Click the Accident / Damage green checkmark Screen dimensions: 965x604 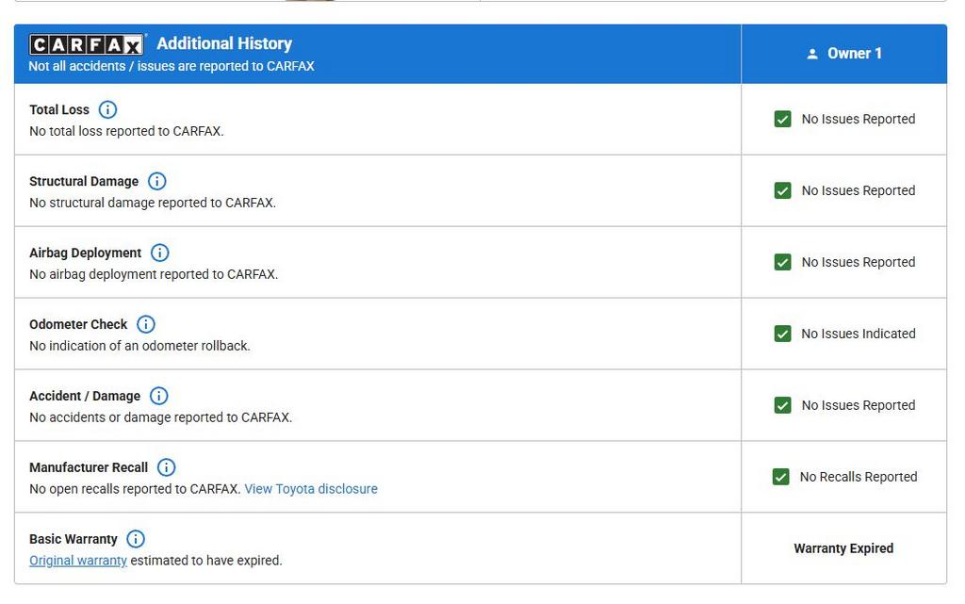click(782, 405)
